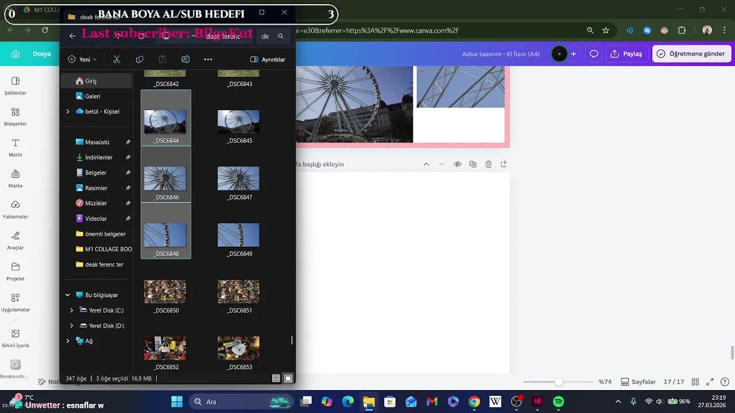Open the Belgeler folder
Image resolution: width=735 pixels, height=413 pixels.
(96, 173)
